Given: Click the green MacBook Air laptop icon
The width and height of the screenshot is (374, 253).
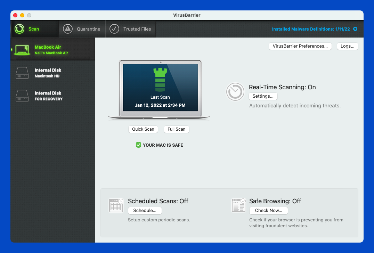Looking at the screenshot, I should (x=22, y=50).
